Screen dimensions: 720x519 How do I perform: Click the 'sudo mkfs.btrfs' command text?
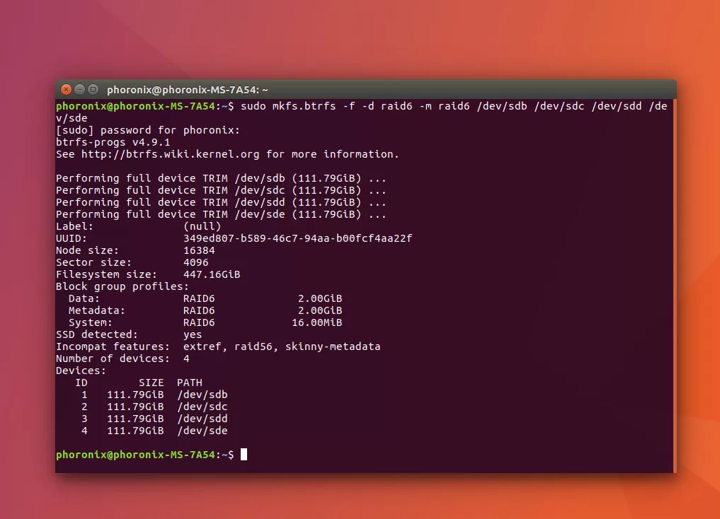[x=288, y=106]
